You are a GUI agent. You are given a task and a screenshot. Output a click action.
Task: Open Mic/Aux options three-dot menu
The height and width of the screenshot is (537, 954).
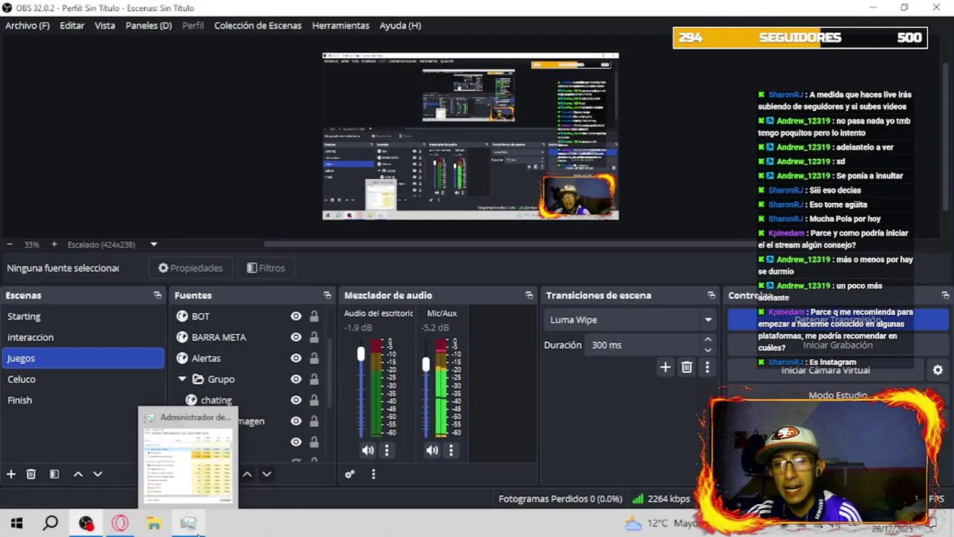click(x=451, y=450)
